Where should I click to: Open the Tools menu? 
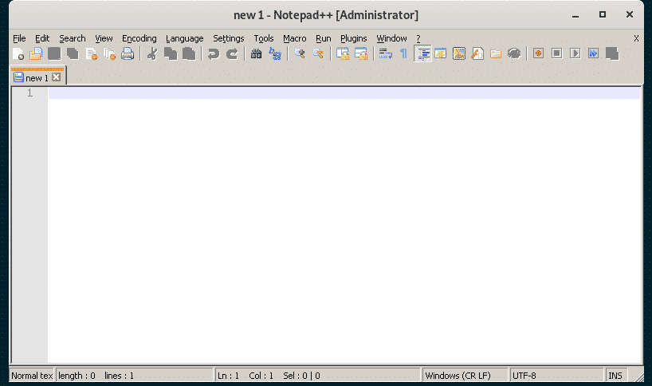click(x=264, y=38)
